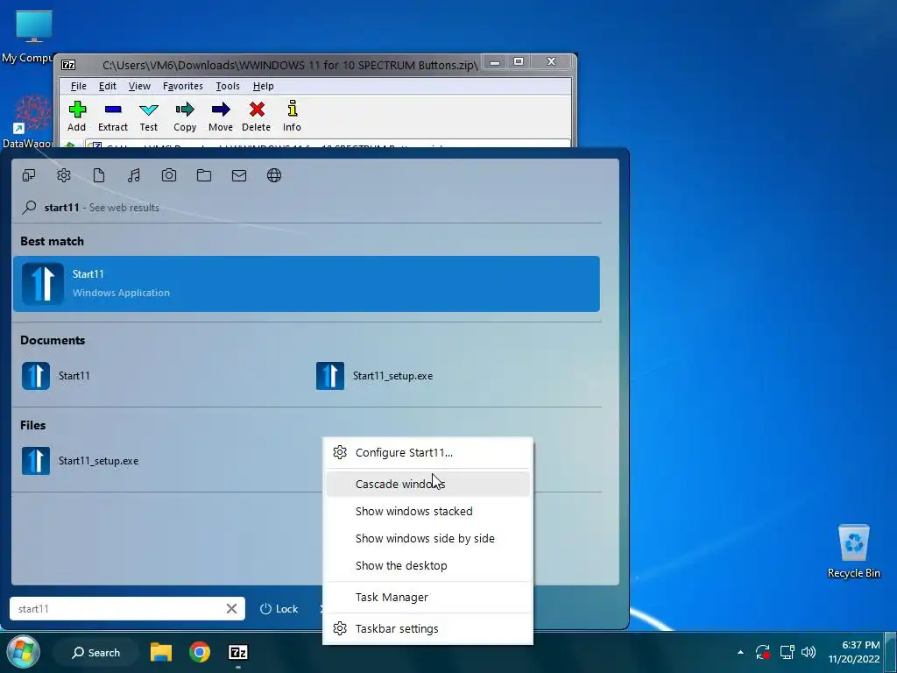Open Start11_setup.exe under Documents
Viewport: 897px width, 673px height.
pos(375,376)
